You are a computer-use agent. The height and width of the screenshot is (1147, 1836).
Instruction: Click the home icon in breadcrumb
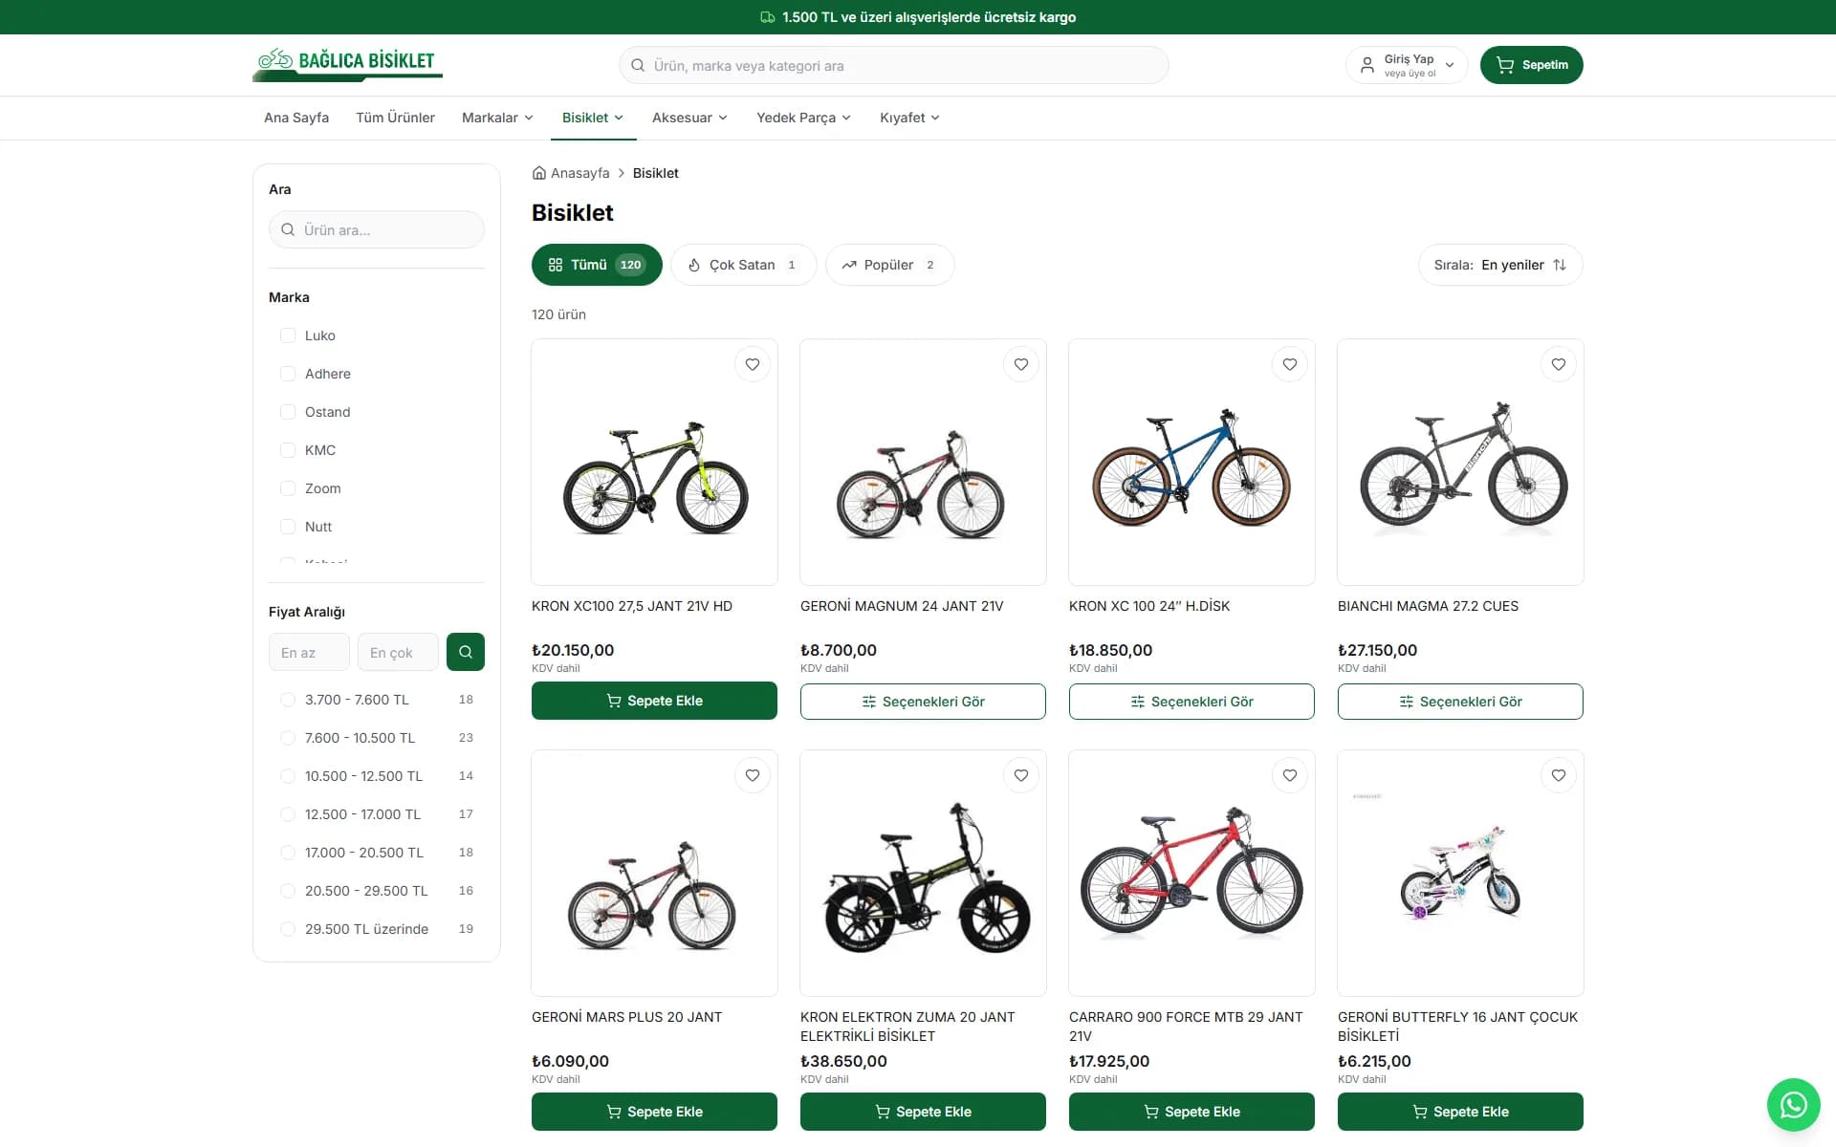click(539, 173)
